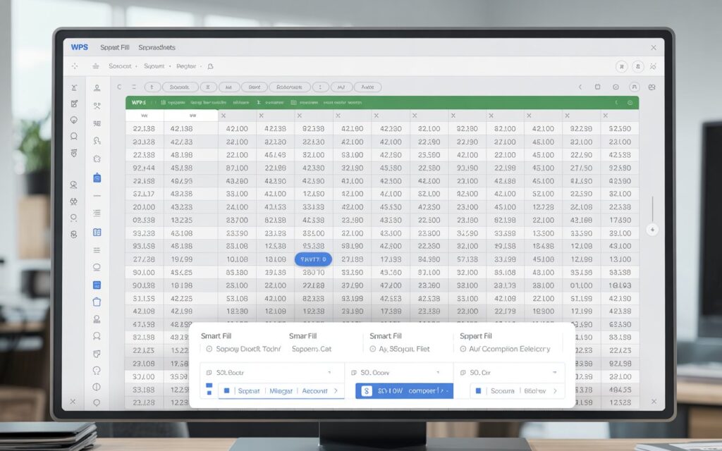Select the Auf Ccompion option in the last card
This screenshot has width=722, height=451.
(x=506, y=349)
